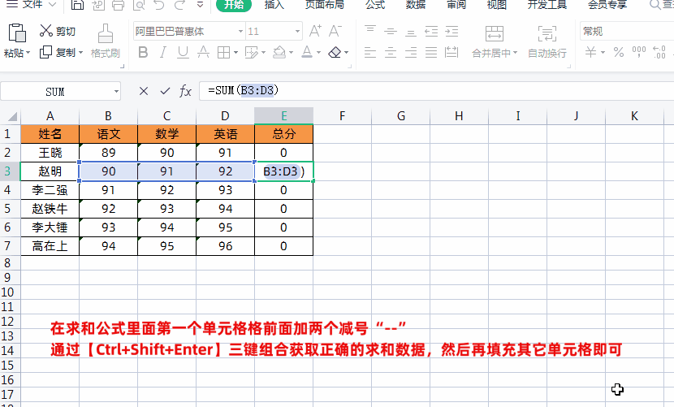Align cell text to the right
The image size is (674, 407).
(x=411, y=53)
